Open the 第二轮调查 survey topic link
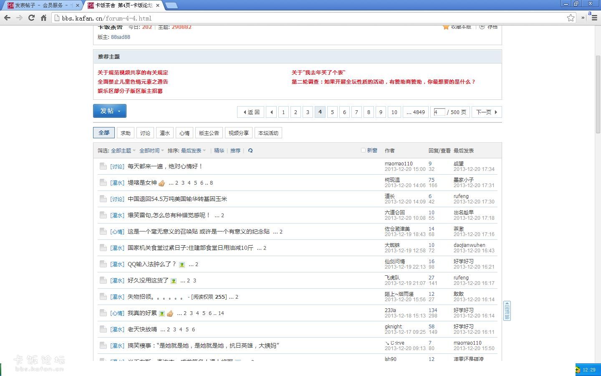 [x=384, y=81]
